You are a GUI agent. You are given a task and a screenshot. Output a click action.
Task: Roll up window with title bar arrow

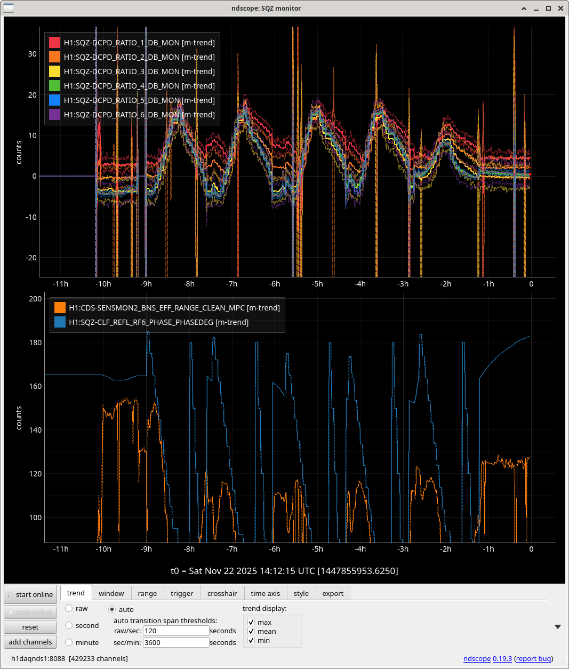coord(524,9)
